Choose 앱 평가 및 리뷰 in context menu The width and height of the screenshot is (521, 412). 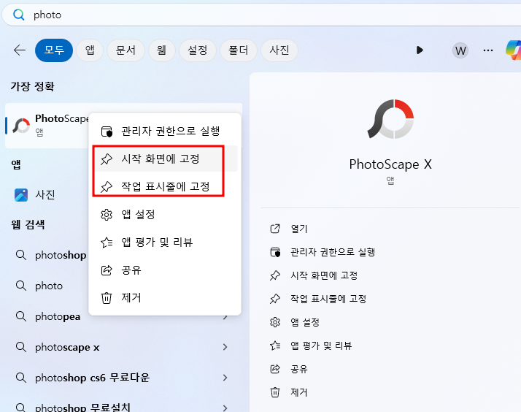coord(165,242)
